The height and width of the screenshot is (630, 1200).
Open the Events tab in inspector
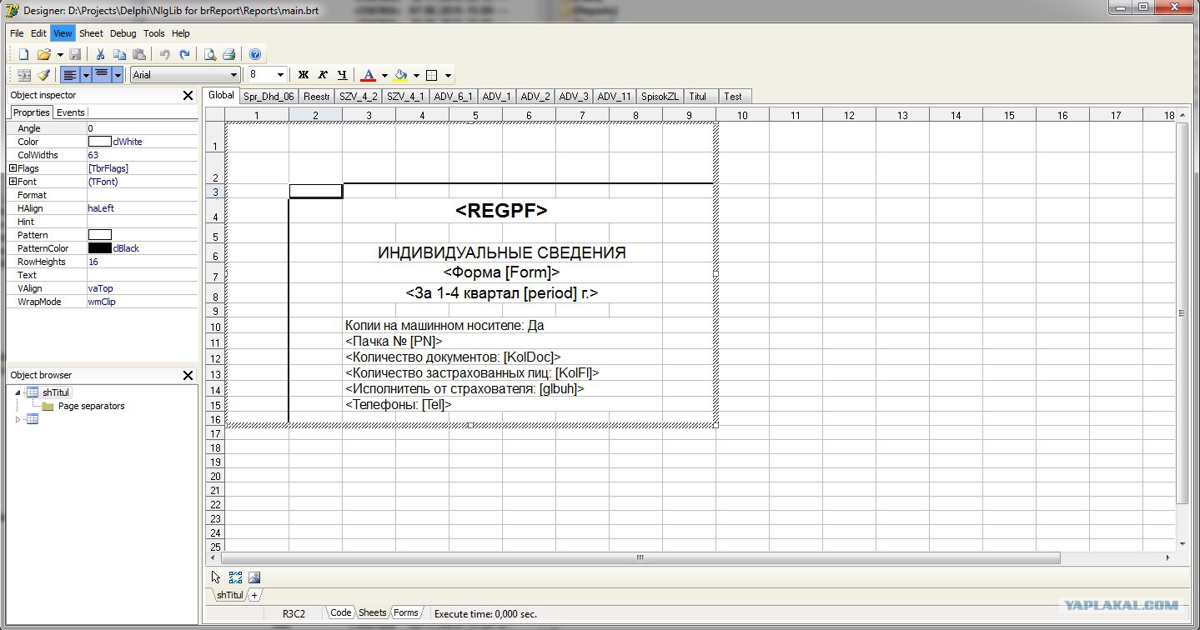pyautogui.click(x=70, y=112)
